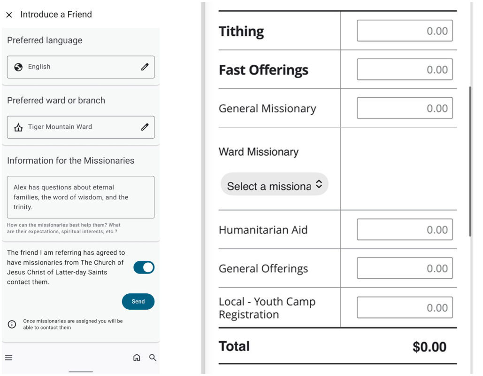The image size is (483, 376).
Task: Toggle friend agreed to missionary contact switch
Action: 144,267
